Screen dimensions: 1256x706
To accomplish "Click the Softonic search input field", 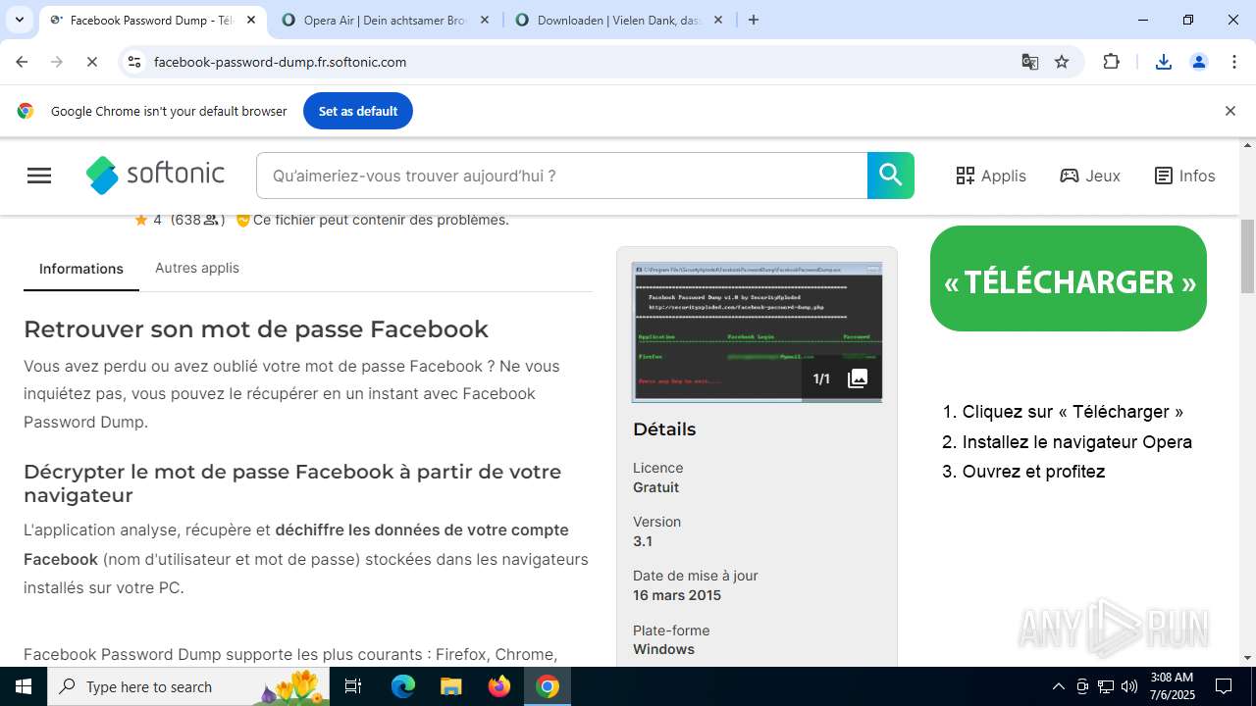I will point(562,176).
